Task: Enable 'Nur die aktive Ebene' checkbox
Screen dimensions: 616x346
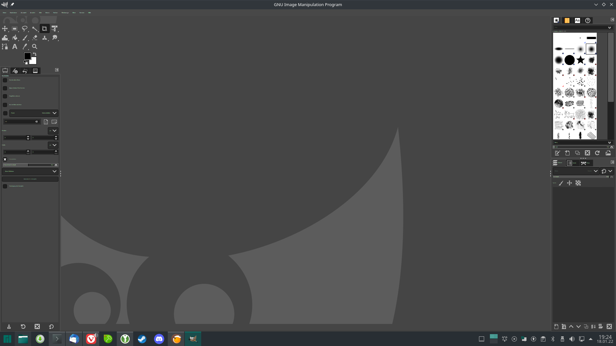Action: tap(5, 80)
